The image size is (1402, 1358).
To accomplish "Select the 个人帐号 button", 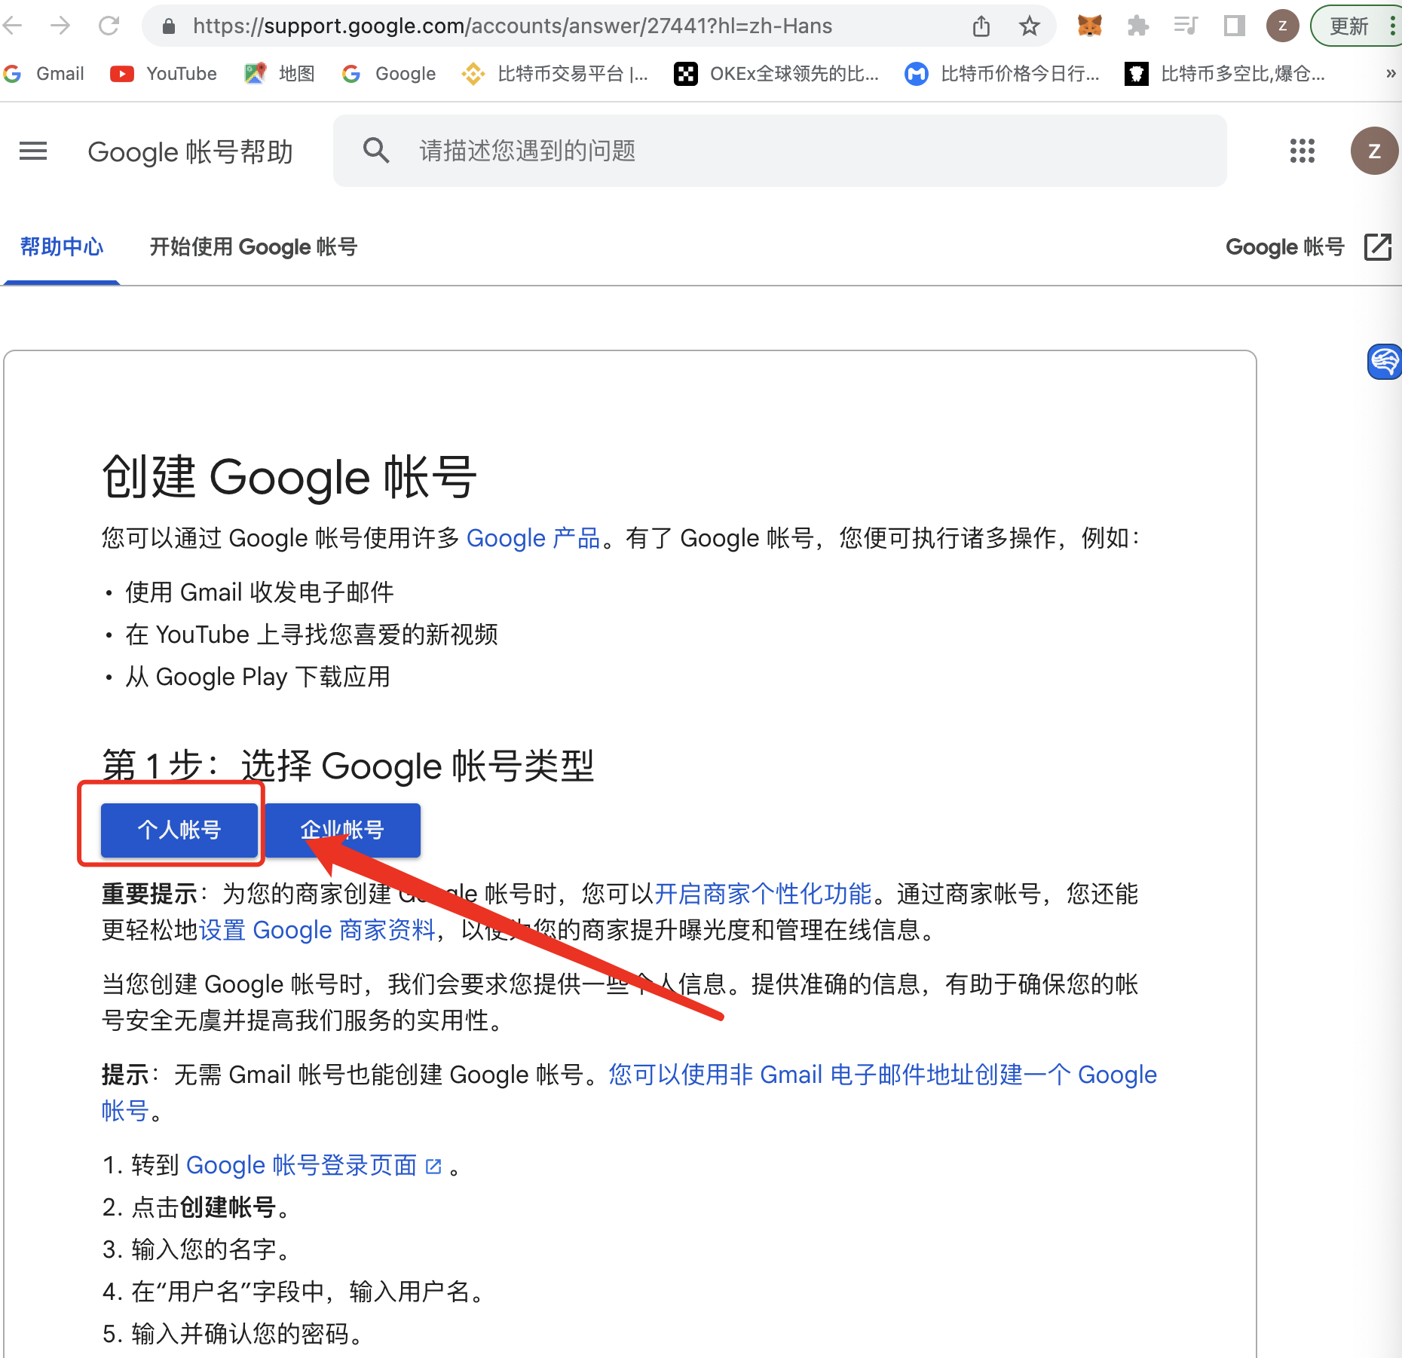I will pos(179,830).
